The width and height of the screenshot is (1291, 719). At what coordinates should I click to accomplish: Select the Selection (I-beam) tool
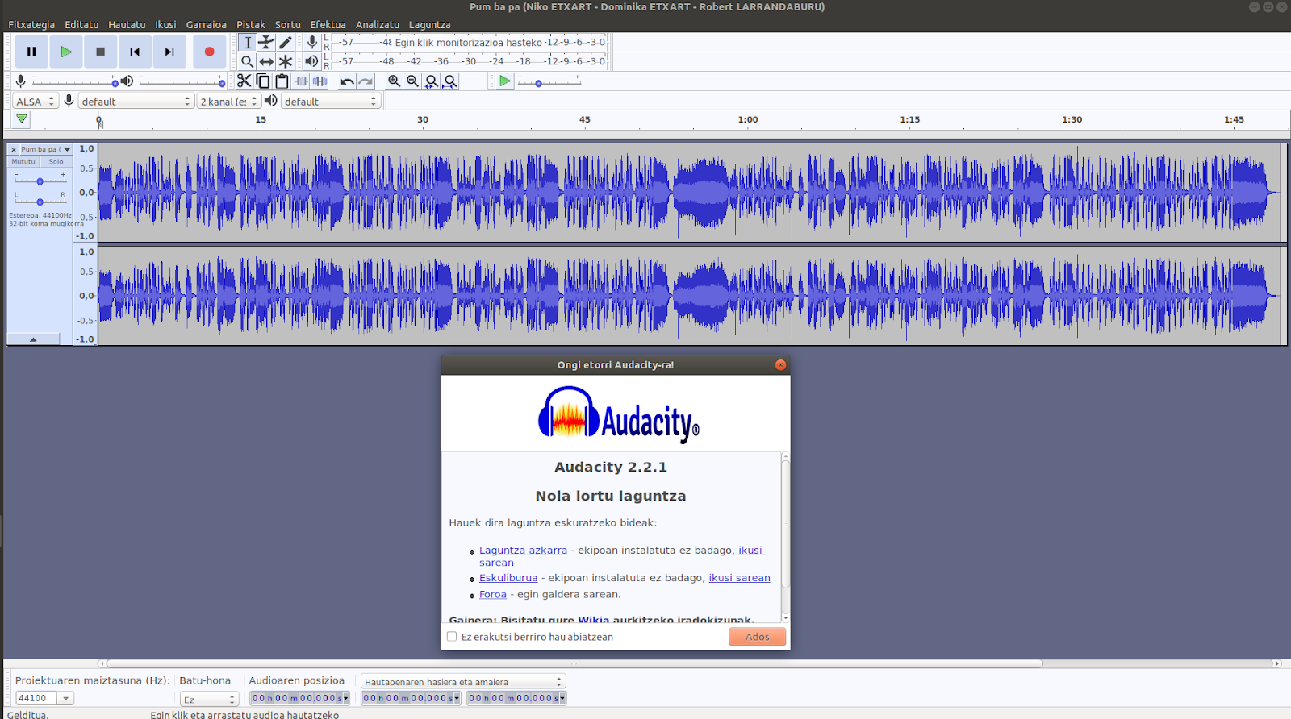(248, 43)
